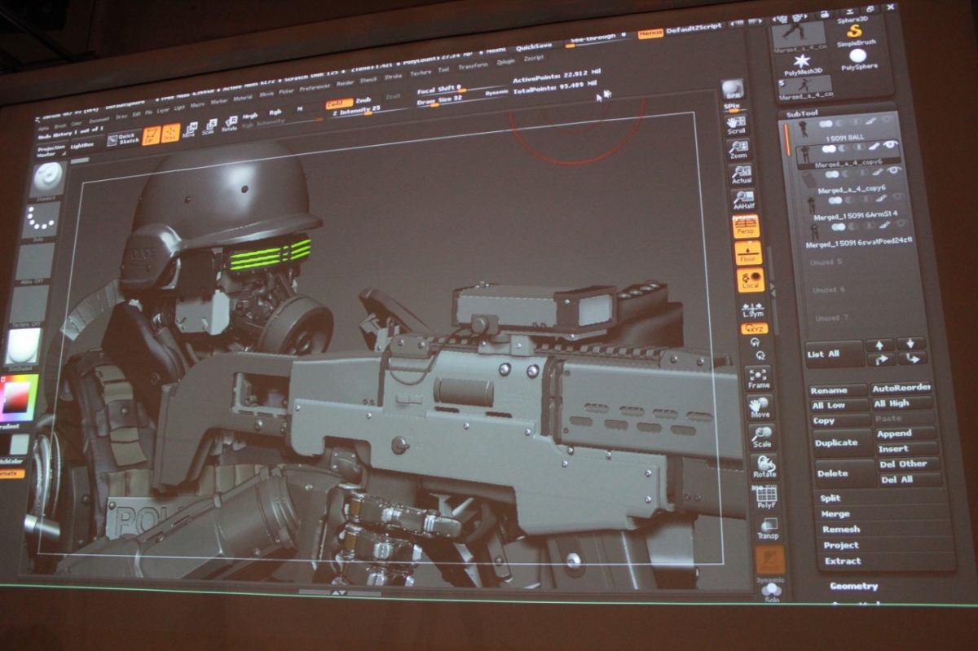Expand the Remesh section
The image size is (978, 651).
(839, 529)
